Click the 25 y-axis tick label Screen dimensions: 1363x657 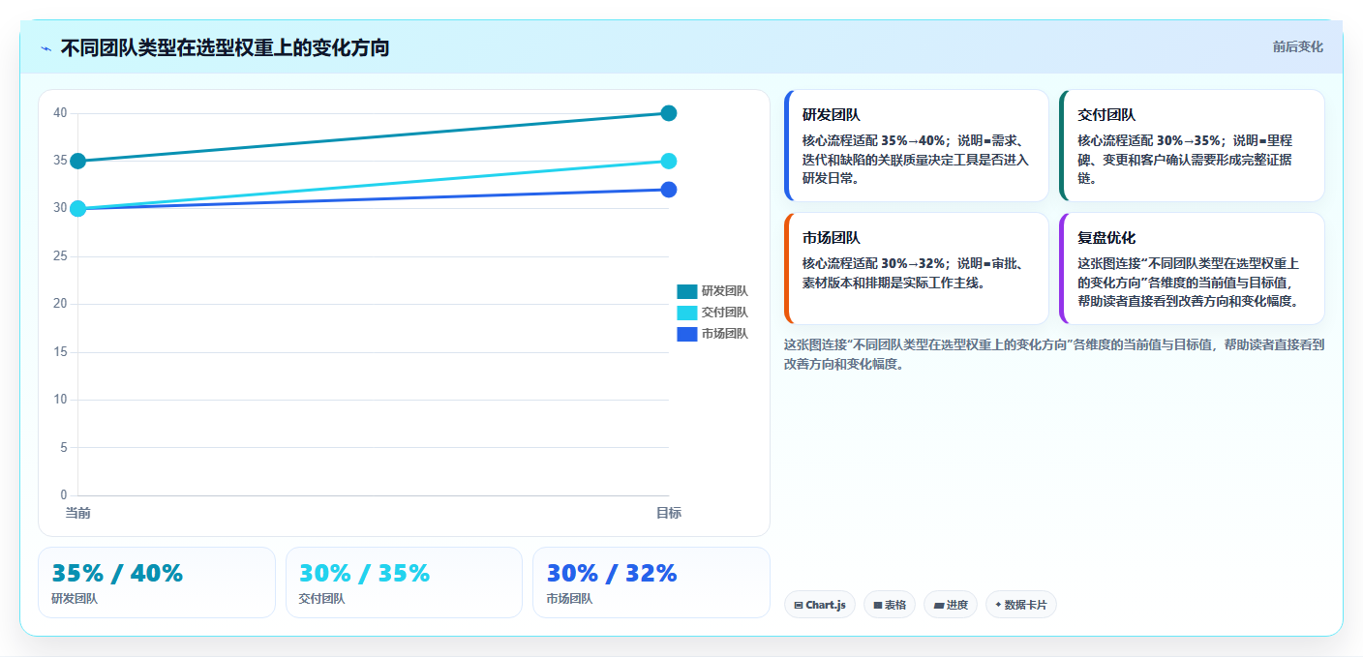pos(60,256)
